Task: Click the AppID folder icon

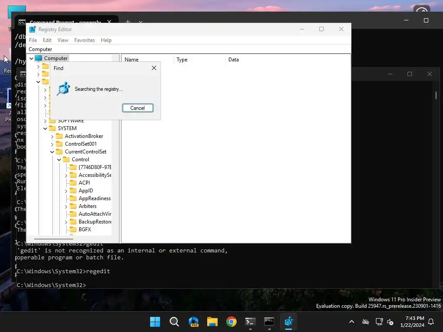Action: tap(73, 191)
